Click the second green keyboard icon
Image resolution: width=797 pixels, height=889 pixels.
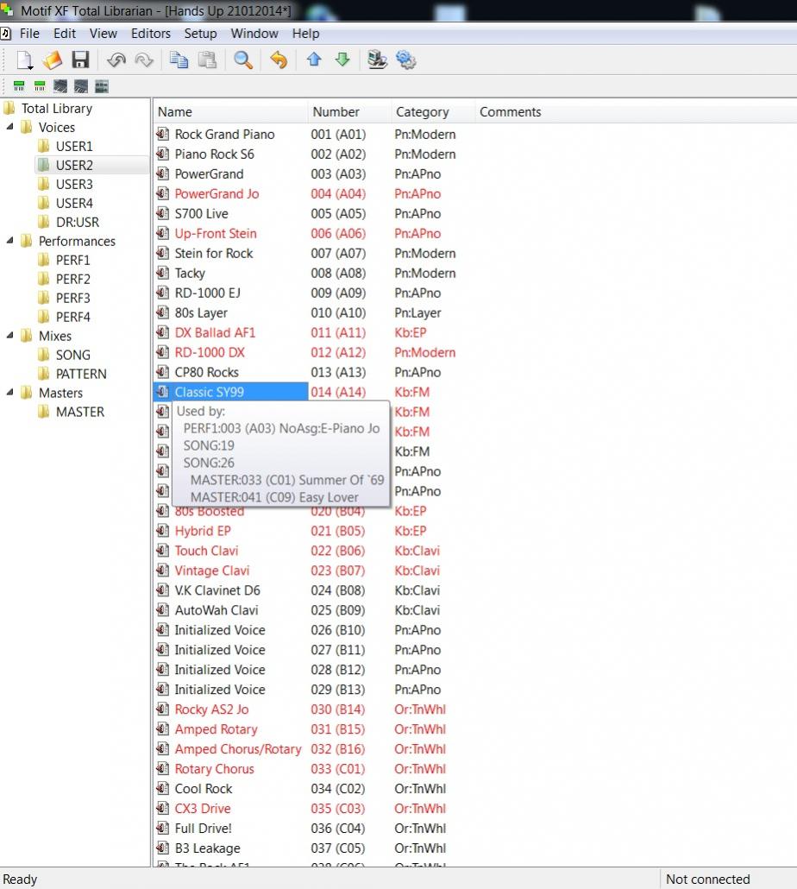[x=40, y=86]
